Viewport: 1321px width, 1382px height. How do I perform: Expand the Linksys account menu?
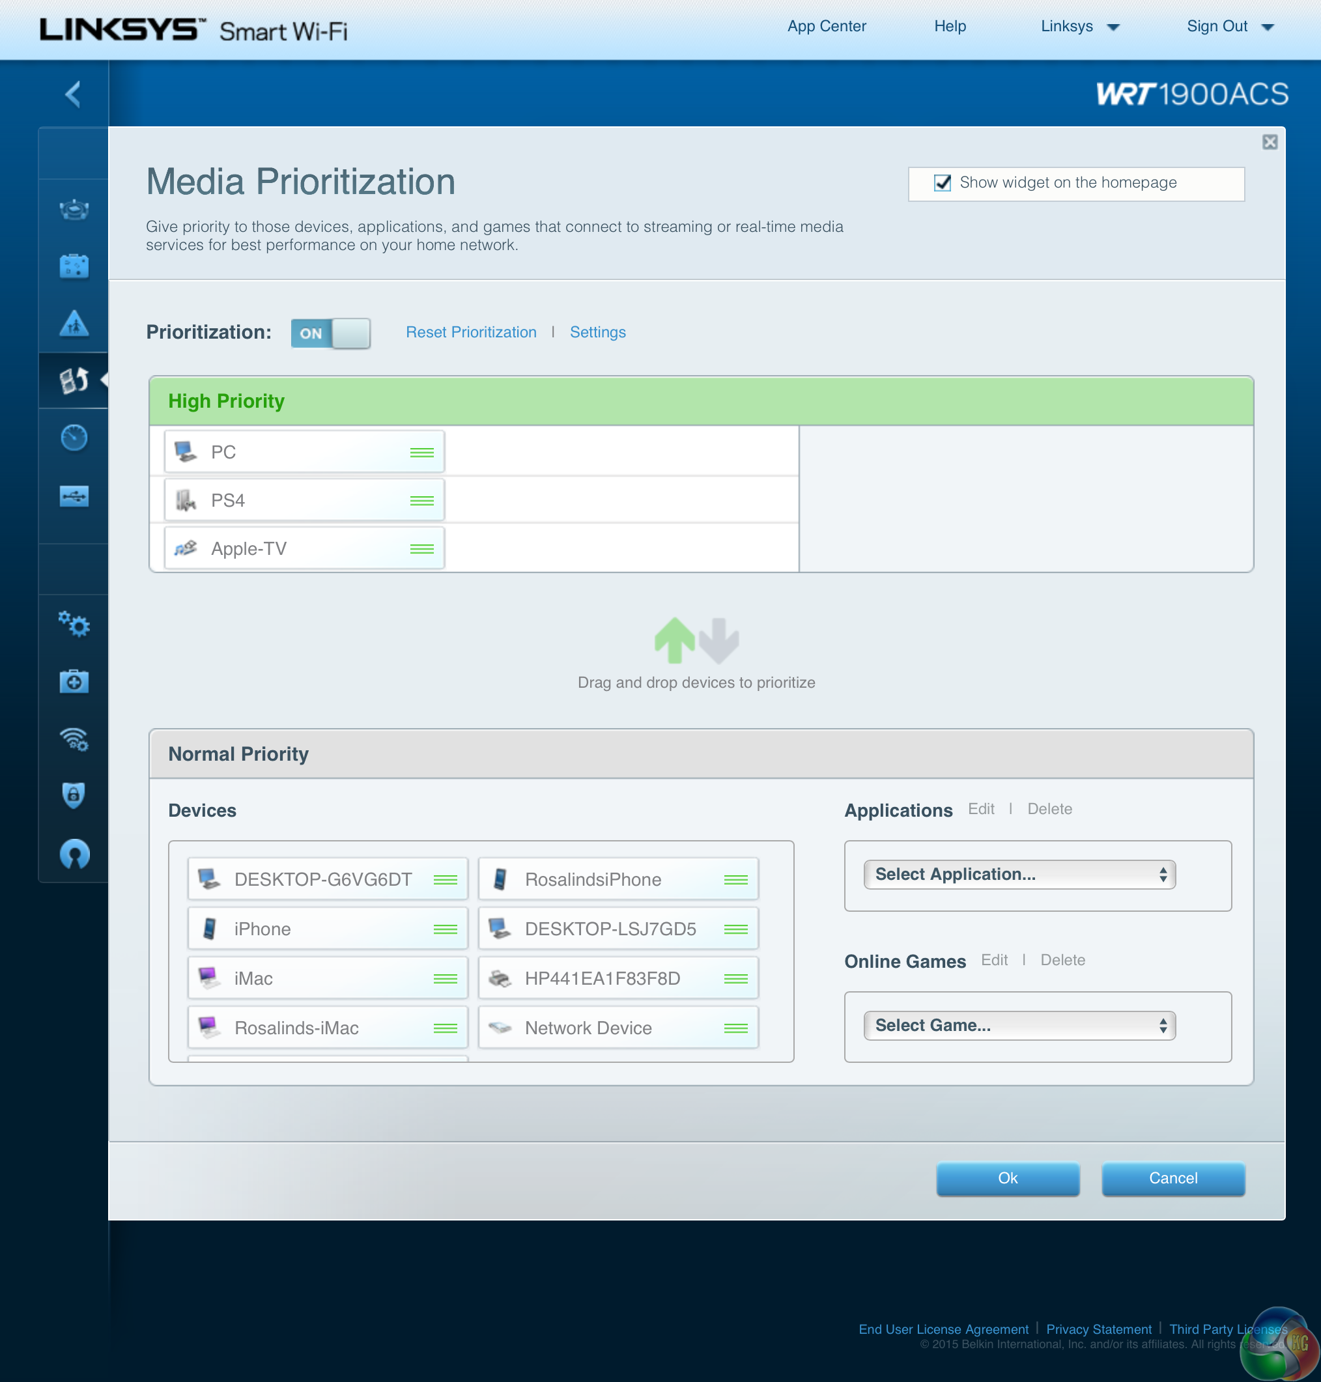point(1079,27)
